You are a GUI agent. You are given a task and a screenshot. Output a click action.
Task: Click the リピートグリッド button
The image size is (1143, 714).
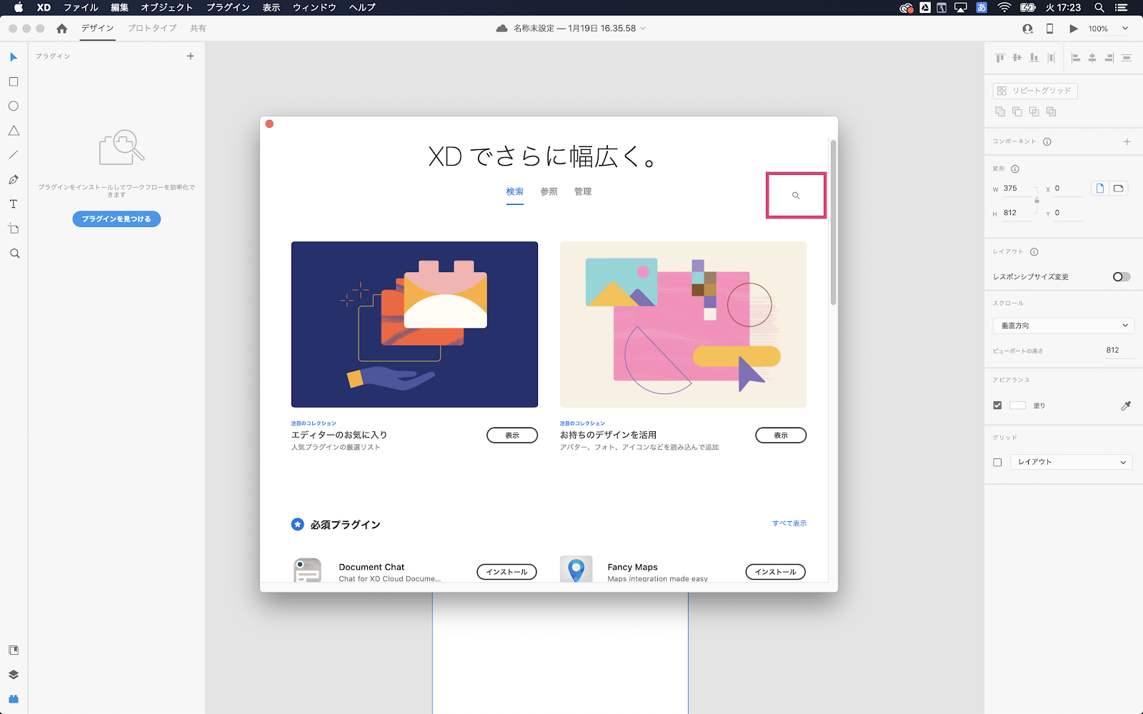tap(1035, 91)
